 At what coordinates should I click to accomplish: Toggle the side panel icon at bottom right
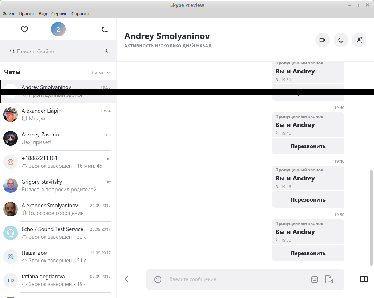pyautogui.click(x=364, y=279)
